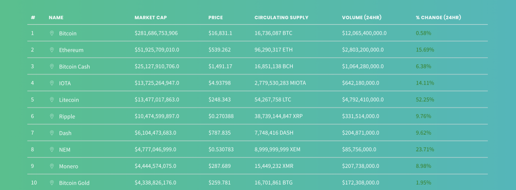
Task: Click the % Change (24hr) header
Action: tap(438, 18)
